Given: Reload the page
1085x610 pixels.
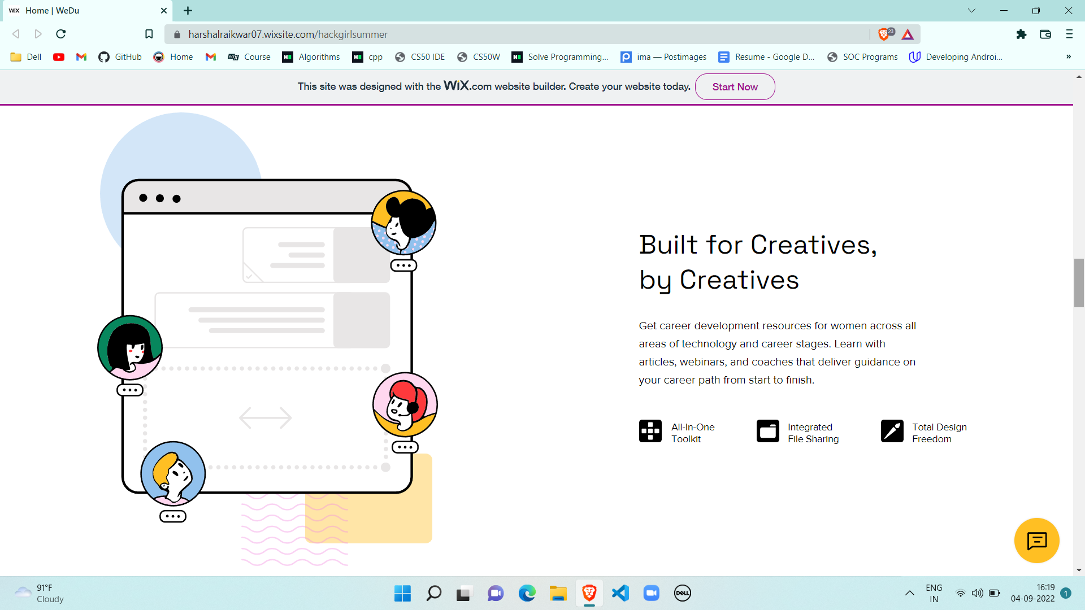Looking at the screenshot, I should [x=61, y=34].
